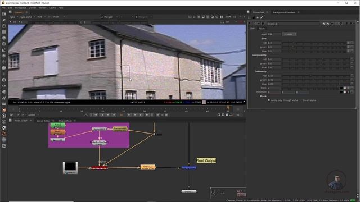The width and height of the screenshot is (360, 202).
Task: Open the Channel nodes toolbar menu
Action: click(x=4, y=32)
